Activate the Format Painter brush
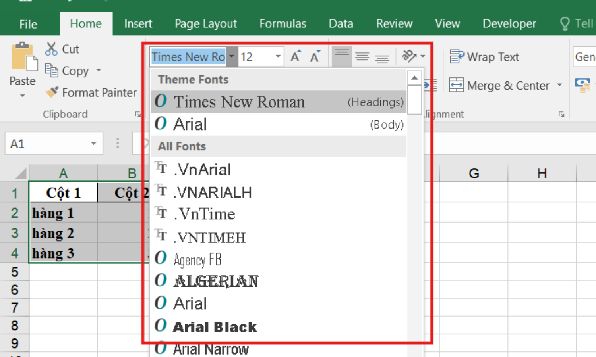 point(52,92)
